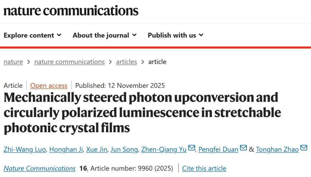Image resolution: width=311 pixels, height=177 pixels.
Task: Select author Xue Jin
Action: [x=96, y=149]
